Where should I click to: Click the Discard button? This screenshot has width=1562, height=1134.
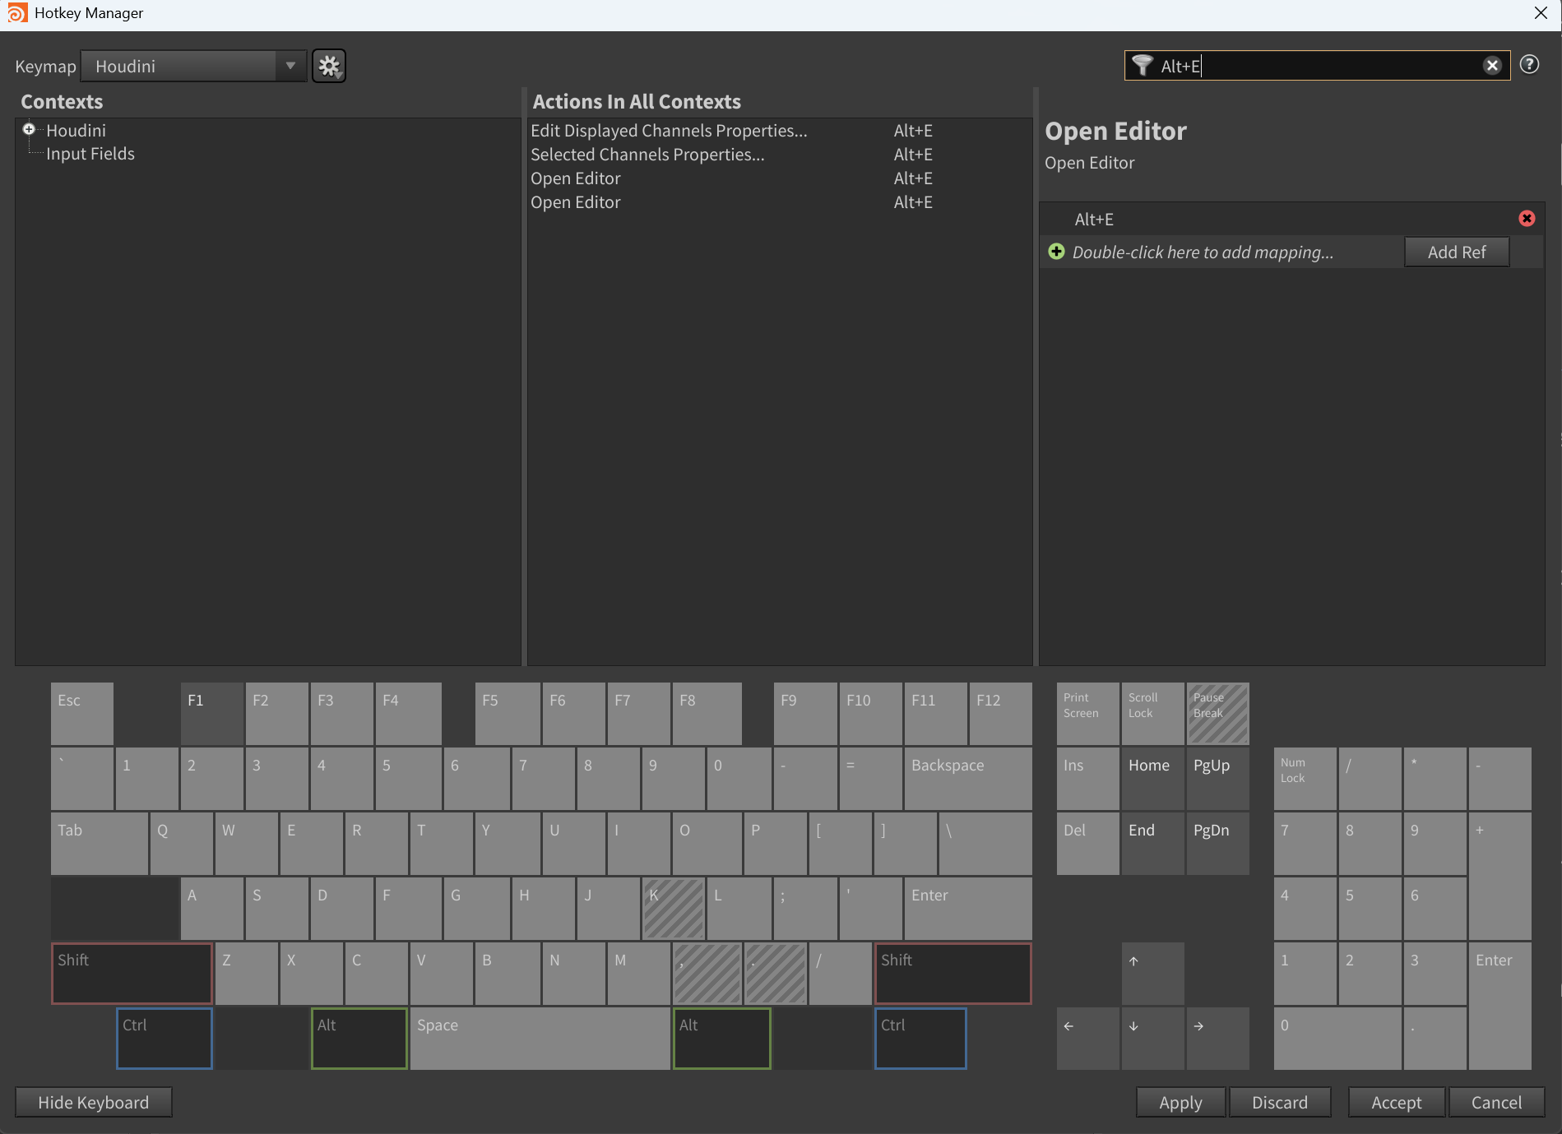[x=1280, y=1103]
